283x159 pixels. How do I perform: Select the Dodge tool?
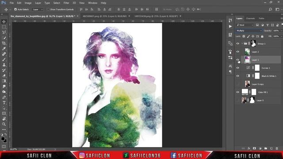click(x=4, y=92)
